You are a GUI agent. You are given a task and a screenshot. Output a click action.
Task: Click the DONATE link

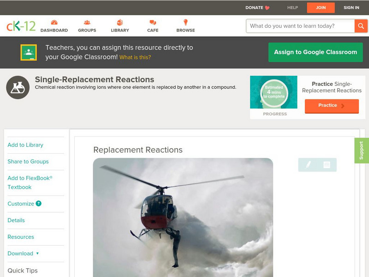255,8
